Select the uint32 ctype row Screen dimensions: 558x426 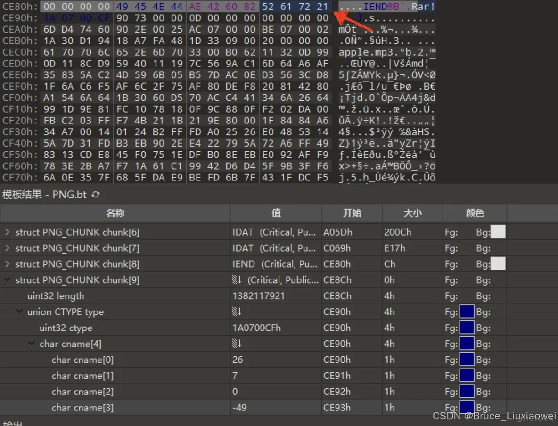click(66, 328)
